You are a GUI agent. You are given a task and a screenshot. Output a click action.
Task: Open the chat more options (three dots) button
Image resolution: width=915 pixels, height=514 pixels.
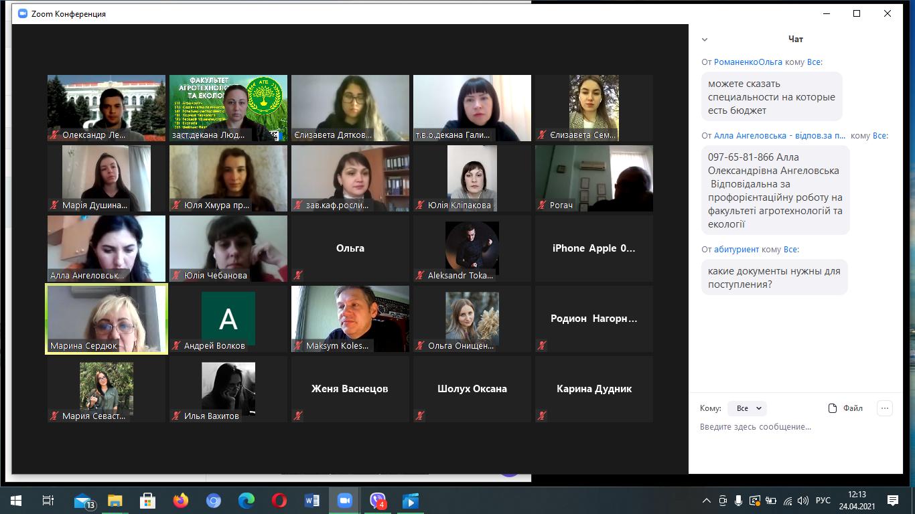click(885, 408)
